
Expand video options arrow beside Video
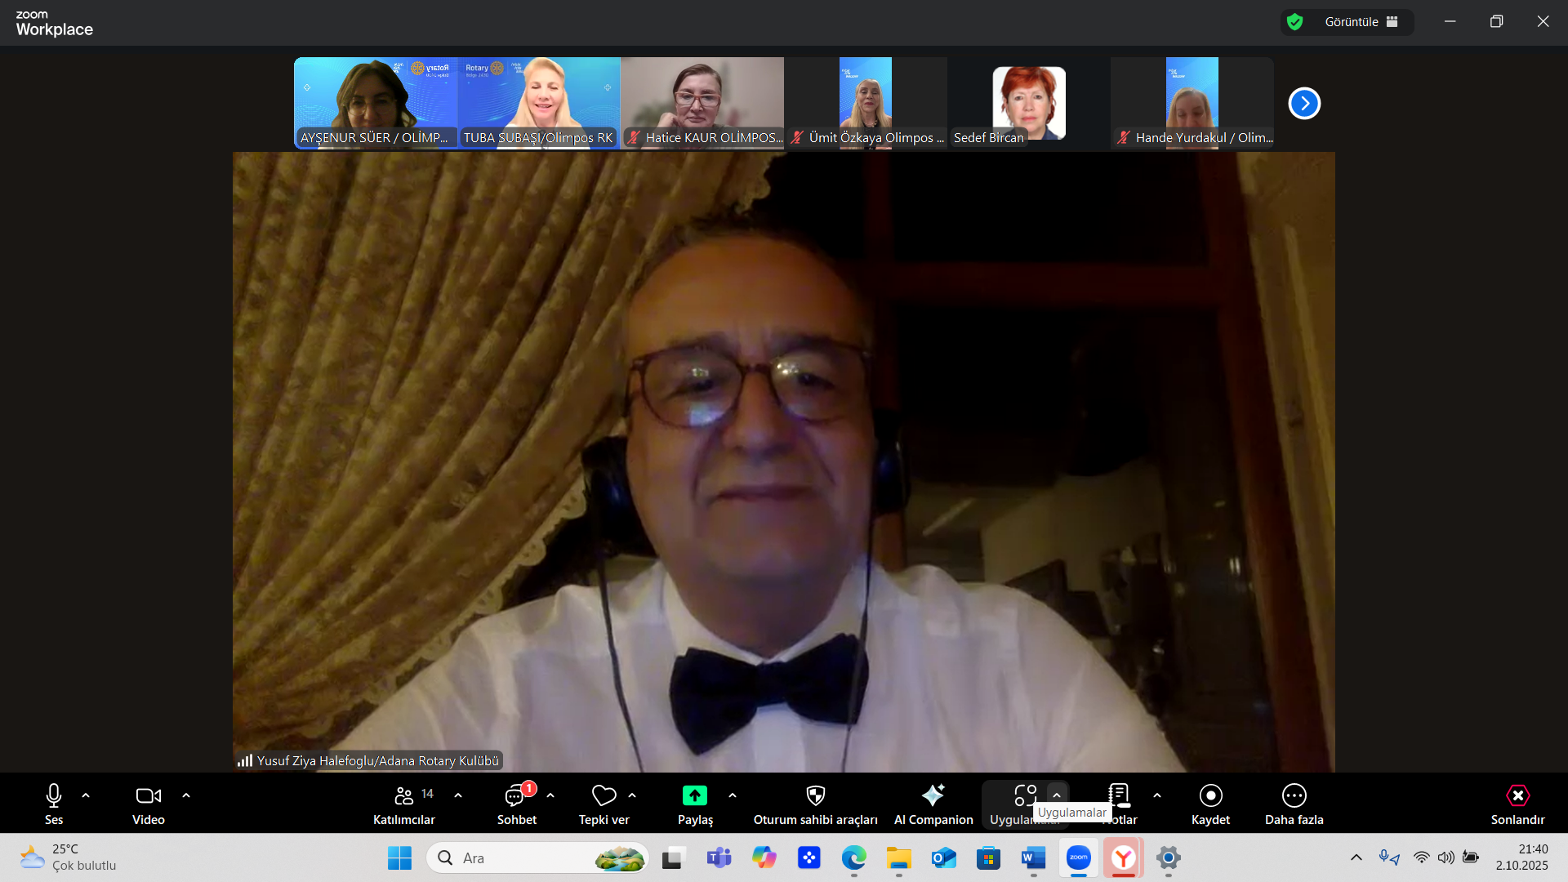(x=186, y=795)
